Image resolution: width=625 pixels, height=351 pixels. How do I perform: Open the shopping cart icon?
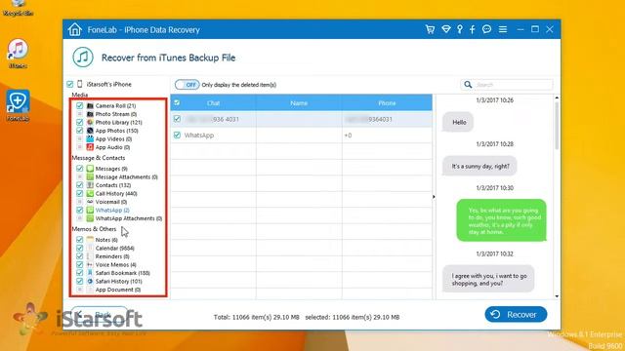coord(430,29)
